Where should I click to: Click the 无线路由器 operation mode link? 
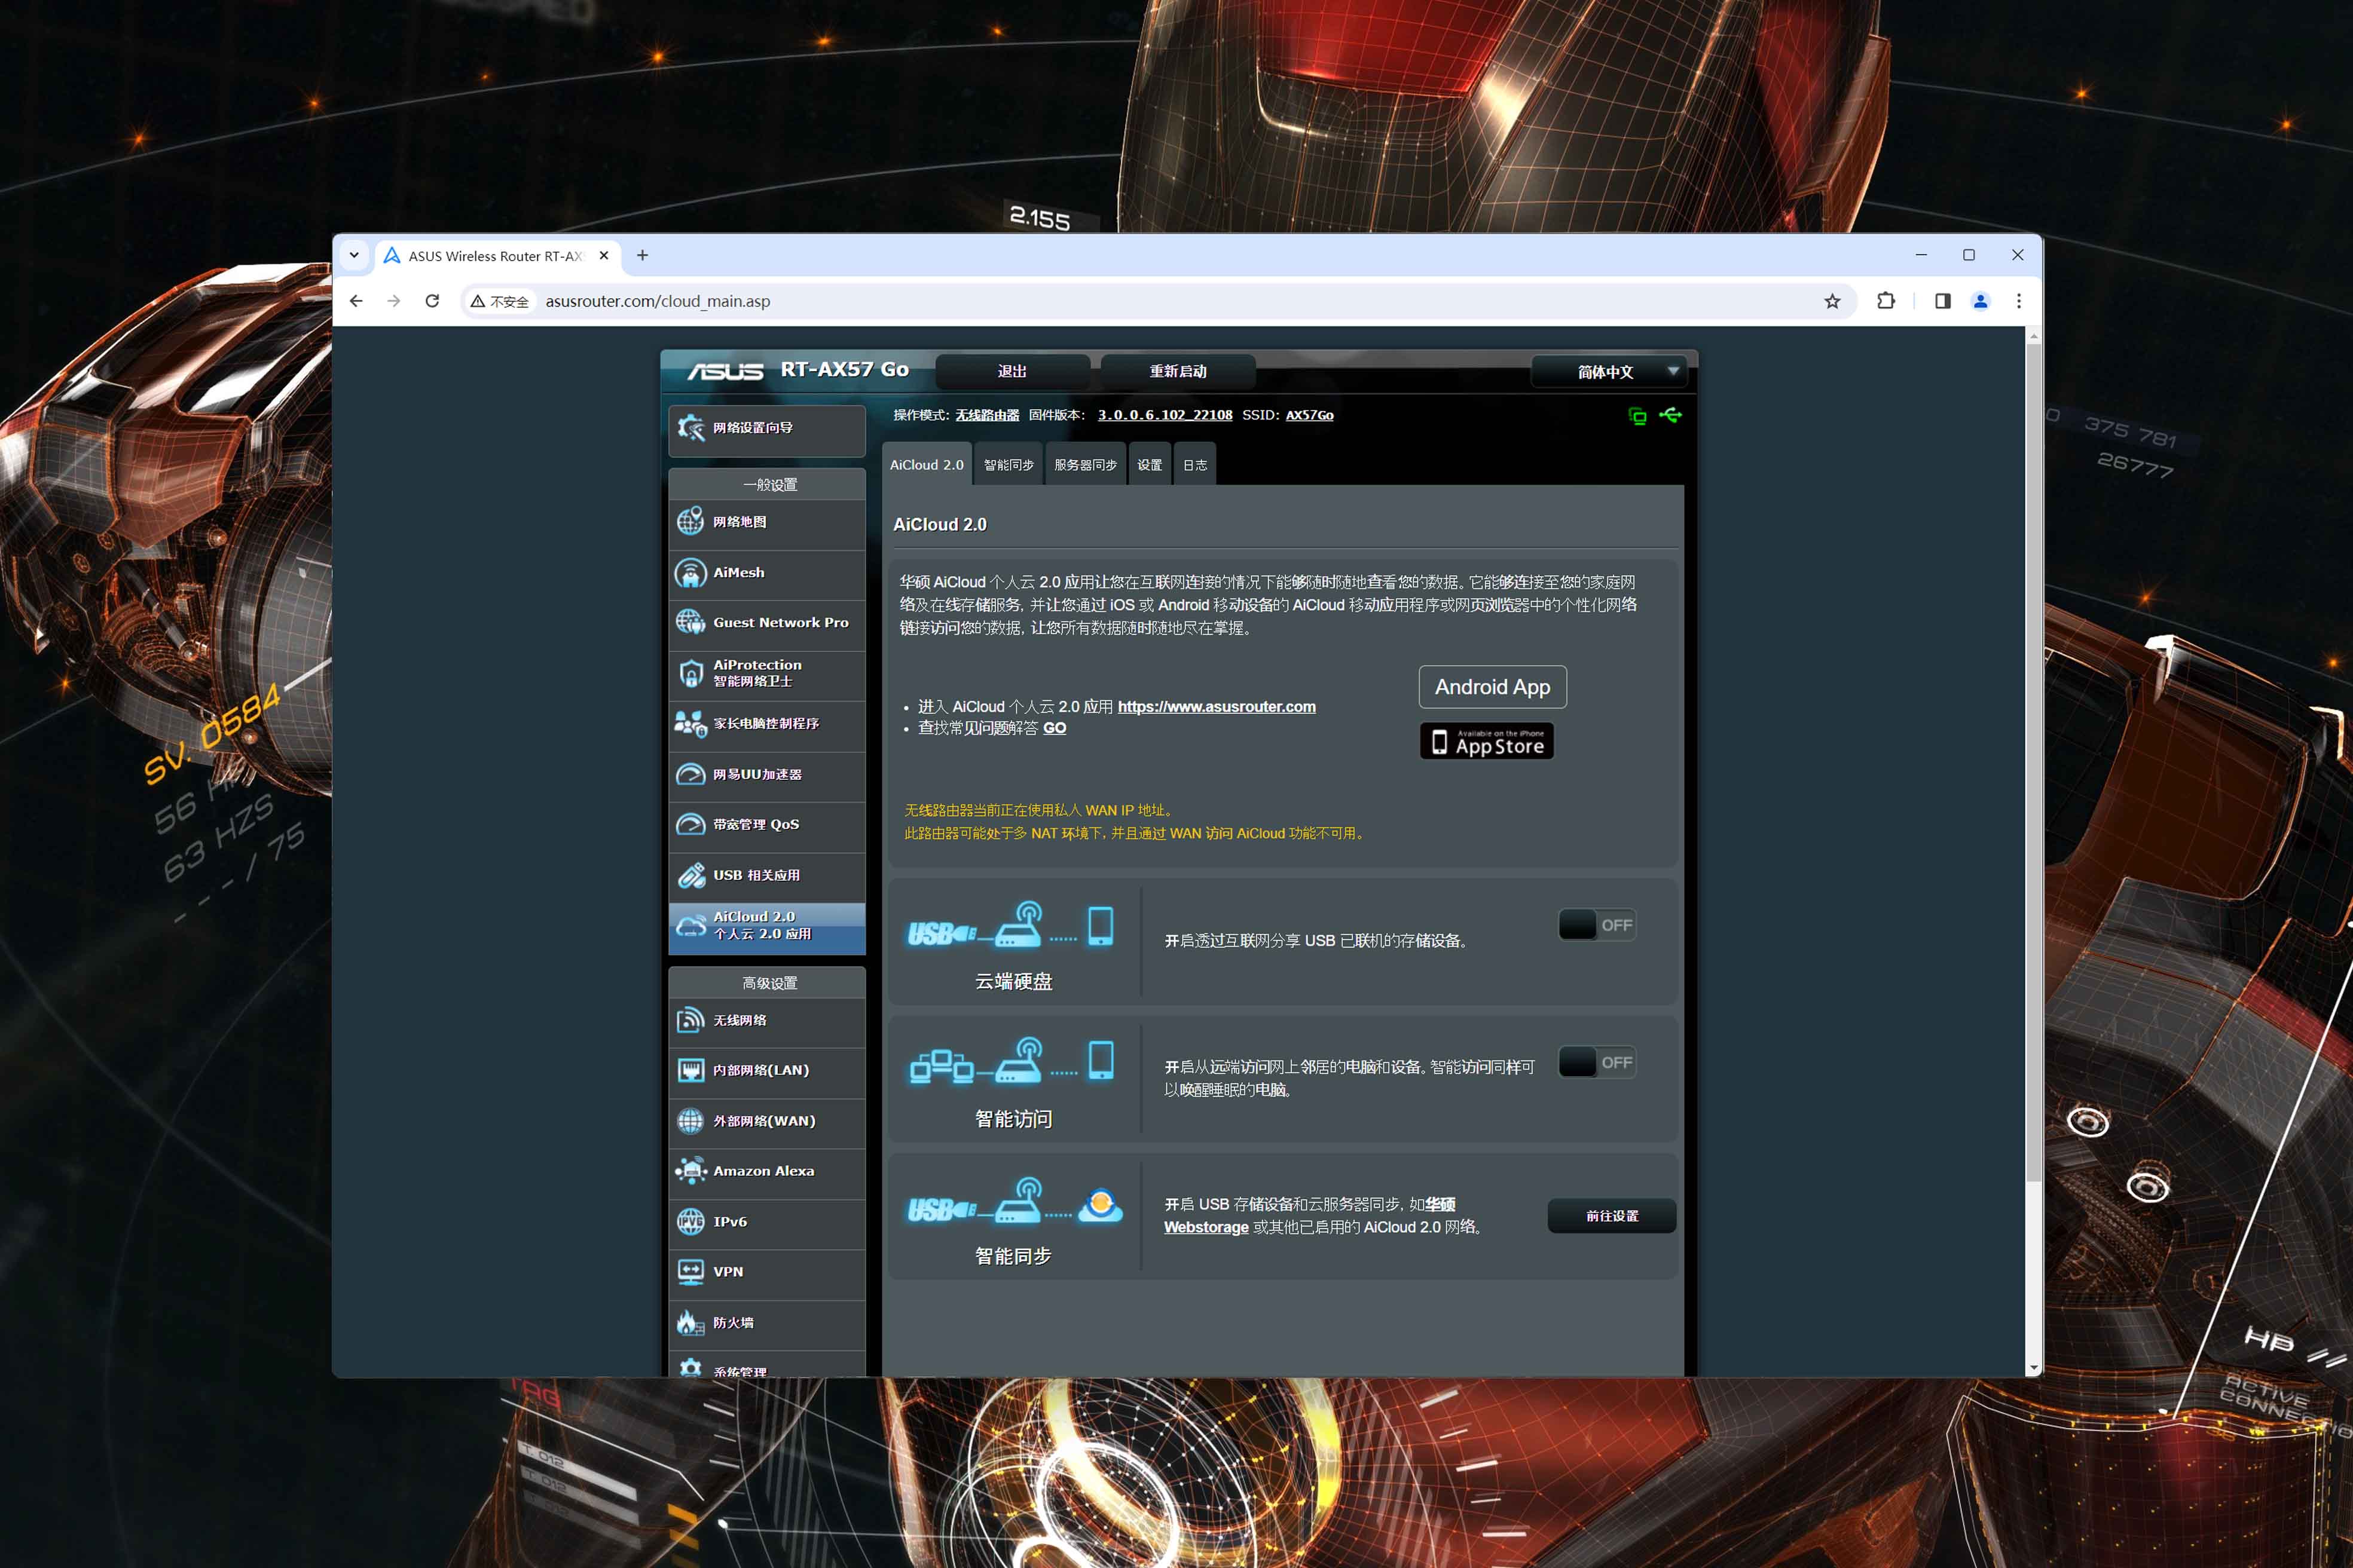(x=988, y=415)
